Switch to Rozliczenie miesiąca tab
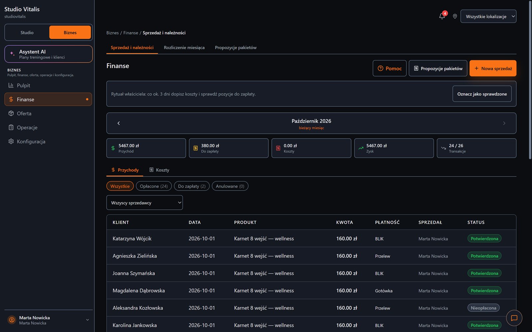The image size is (532, 332). pyautogui.click(x=184, y=47)
